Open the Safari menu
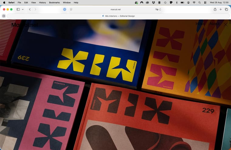The height and width of the screenshot is (150, 231). 11,2
